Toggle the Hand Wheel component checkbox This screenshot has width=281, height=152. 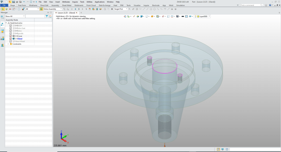pos(11,41)
